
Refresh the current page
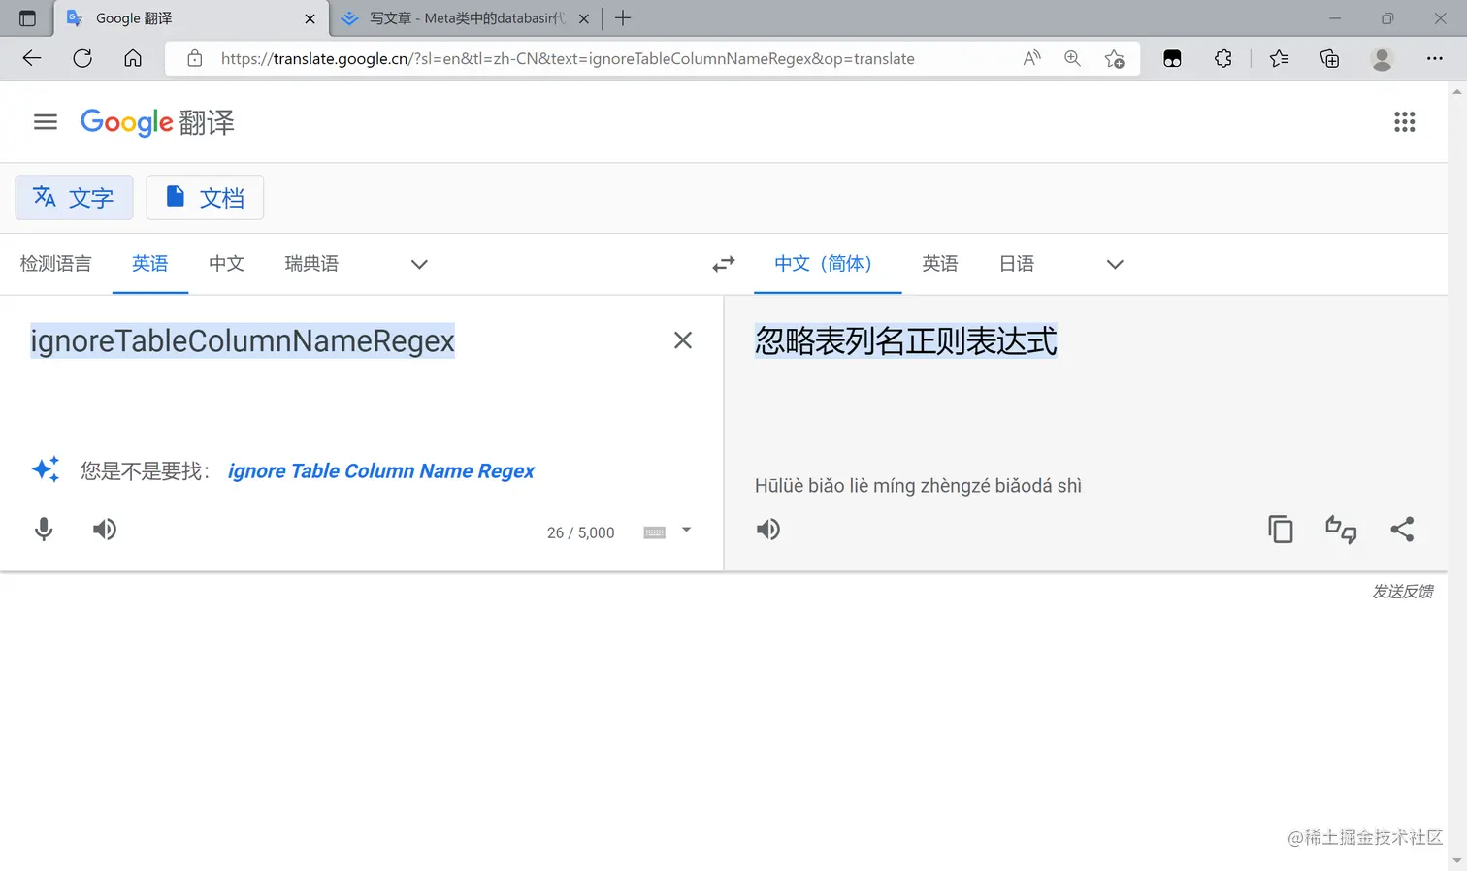82,58
